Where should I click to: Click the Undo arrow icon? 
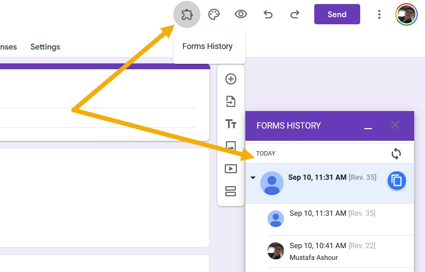tap(268, 14)
